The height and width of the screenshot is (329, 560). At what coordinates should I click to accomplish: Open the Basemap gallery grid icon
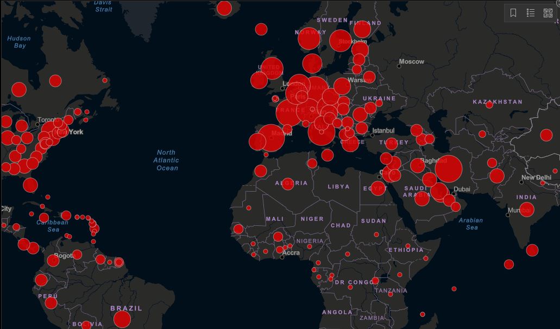[548, 13]
